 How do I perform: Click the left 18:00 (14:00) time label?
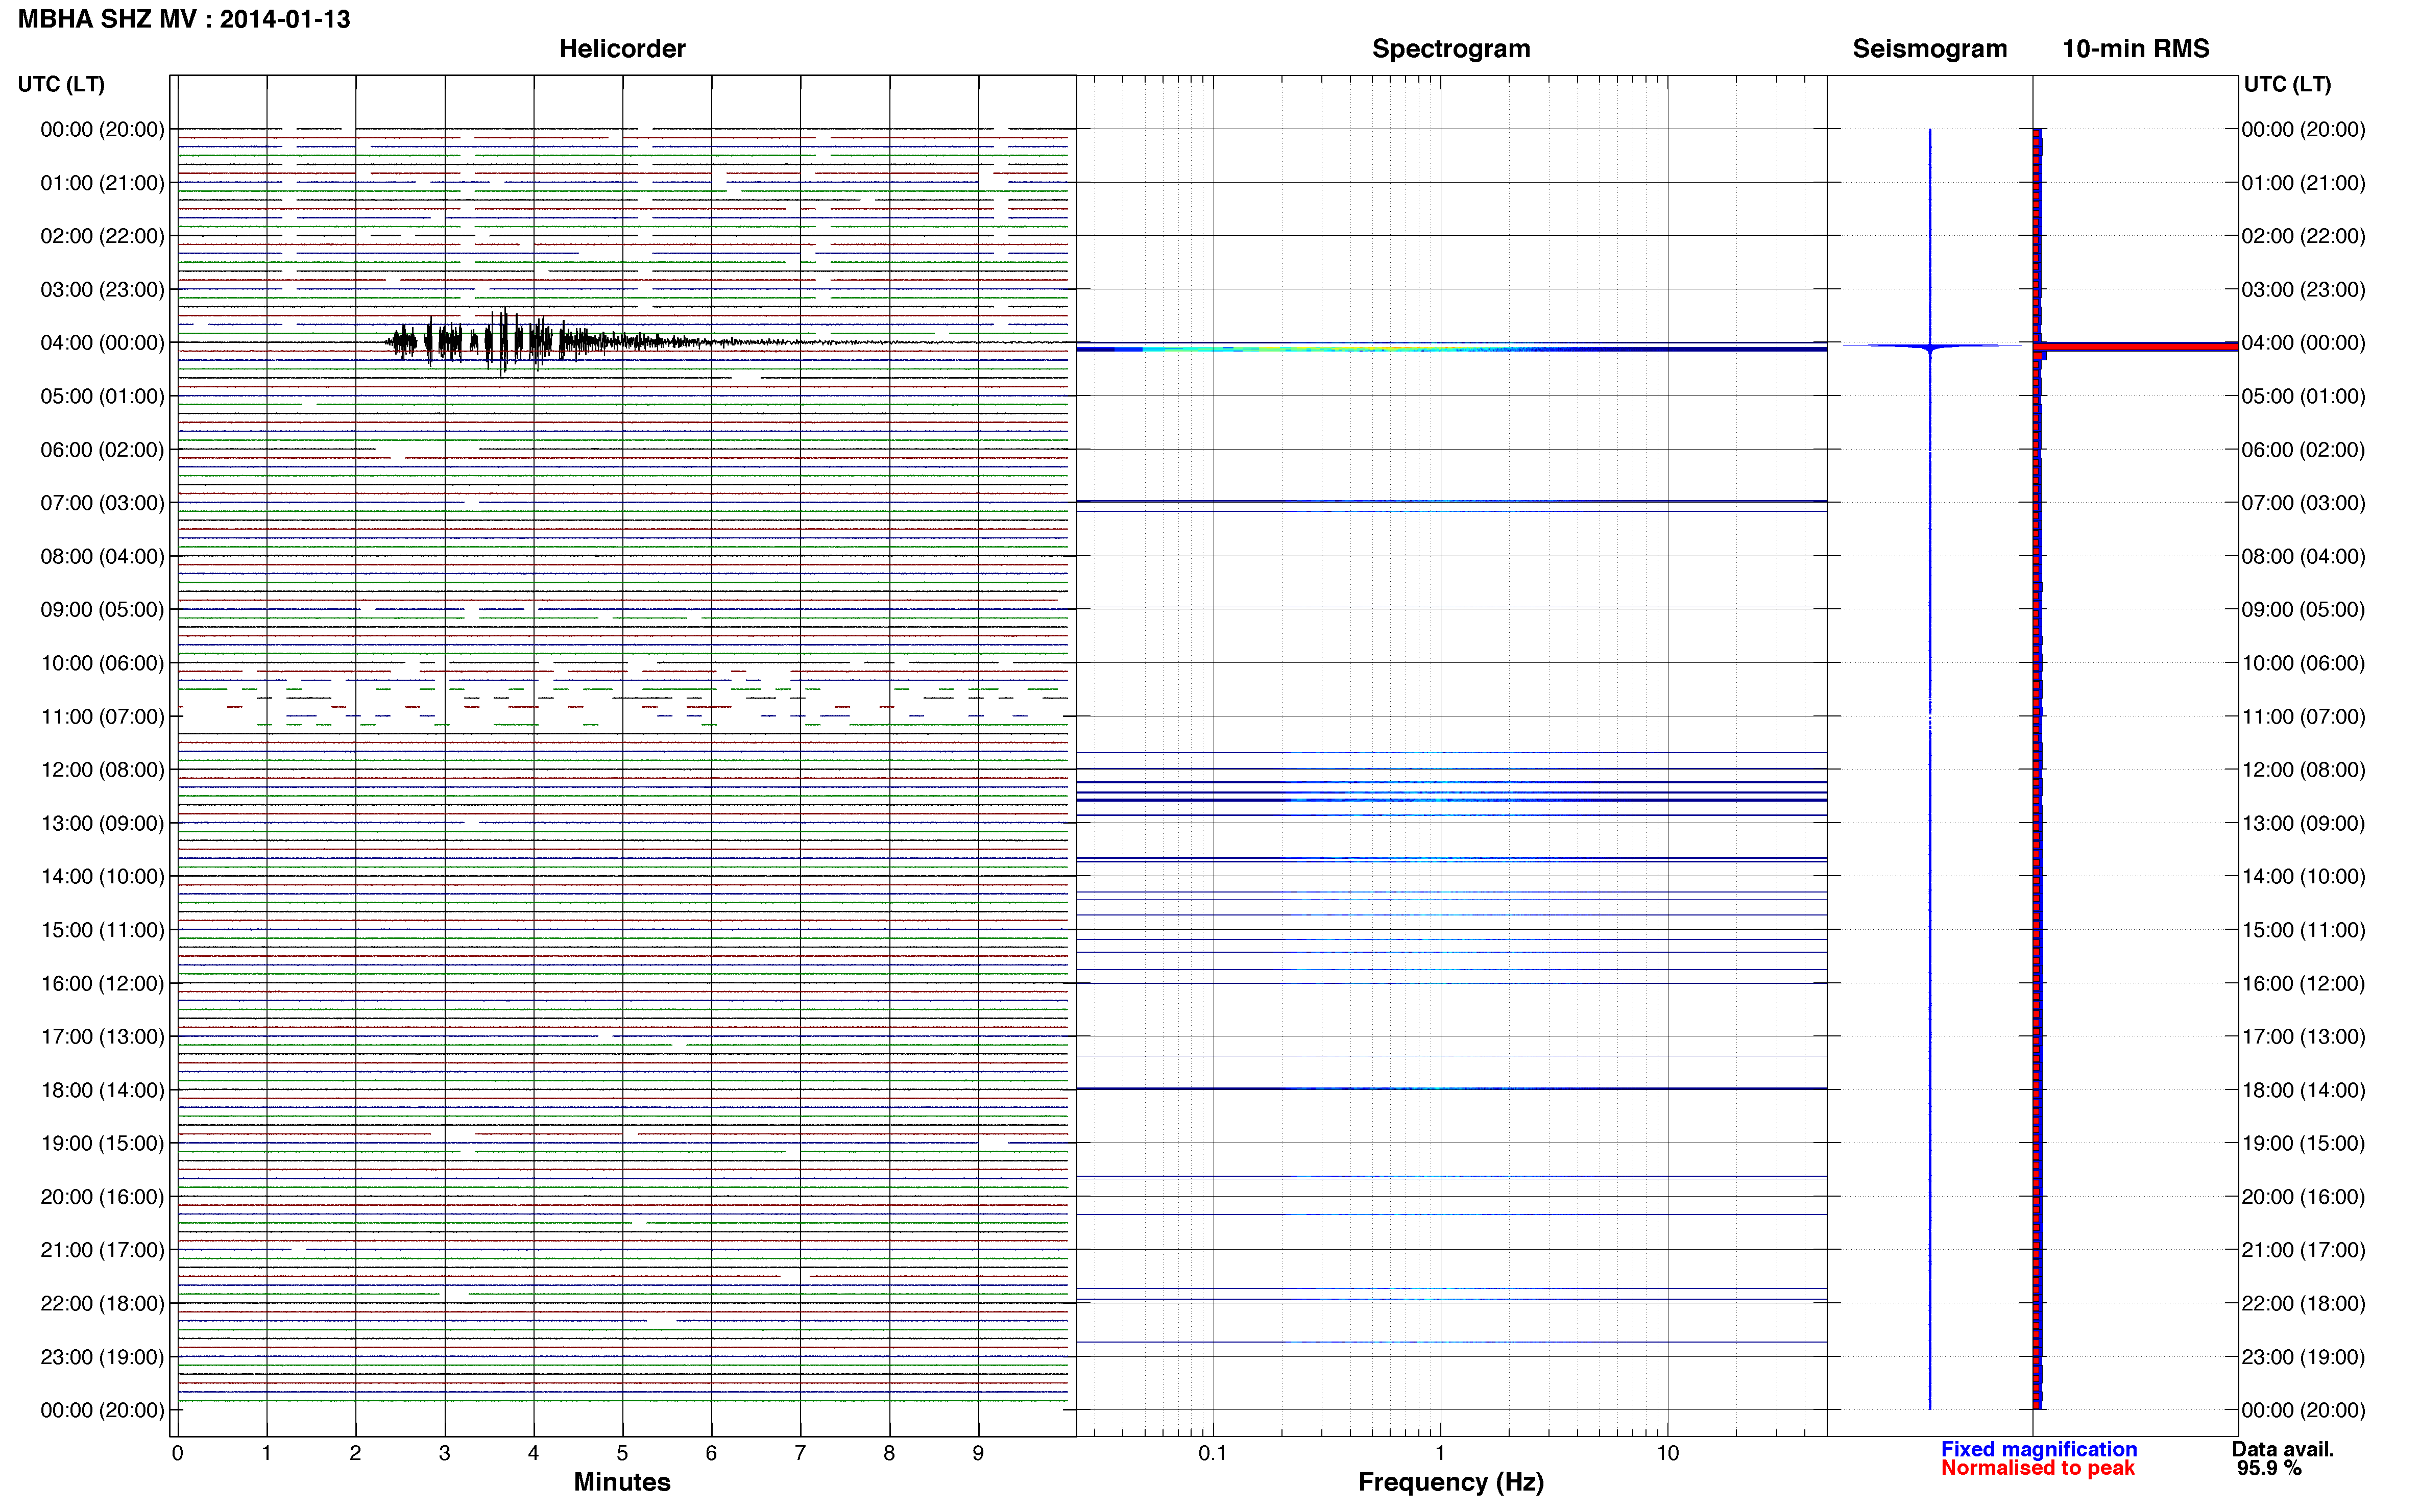click(x=102, y=1090)
